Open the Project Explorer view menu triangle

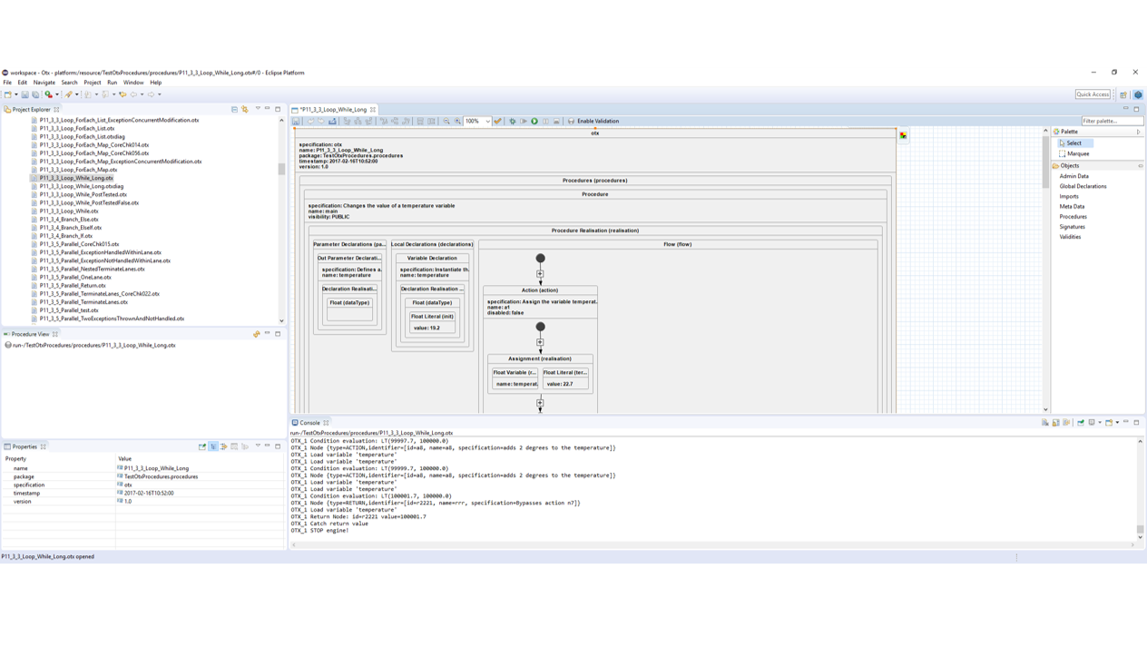point(258,109)
